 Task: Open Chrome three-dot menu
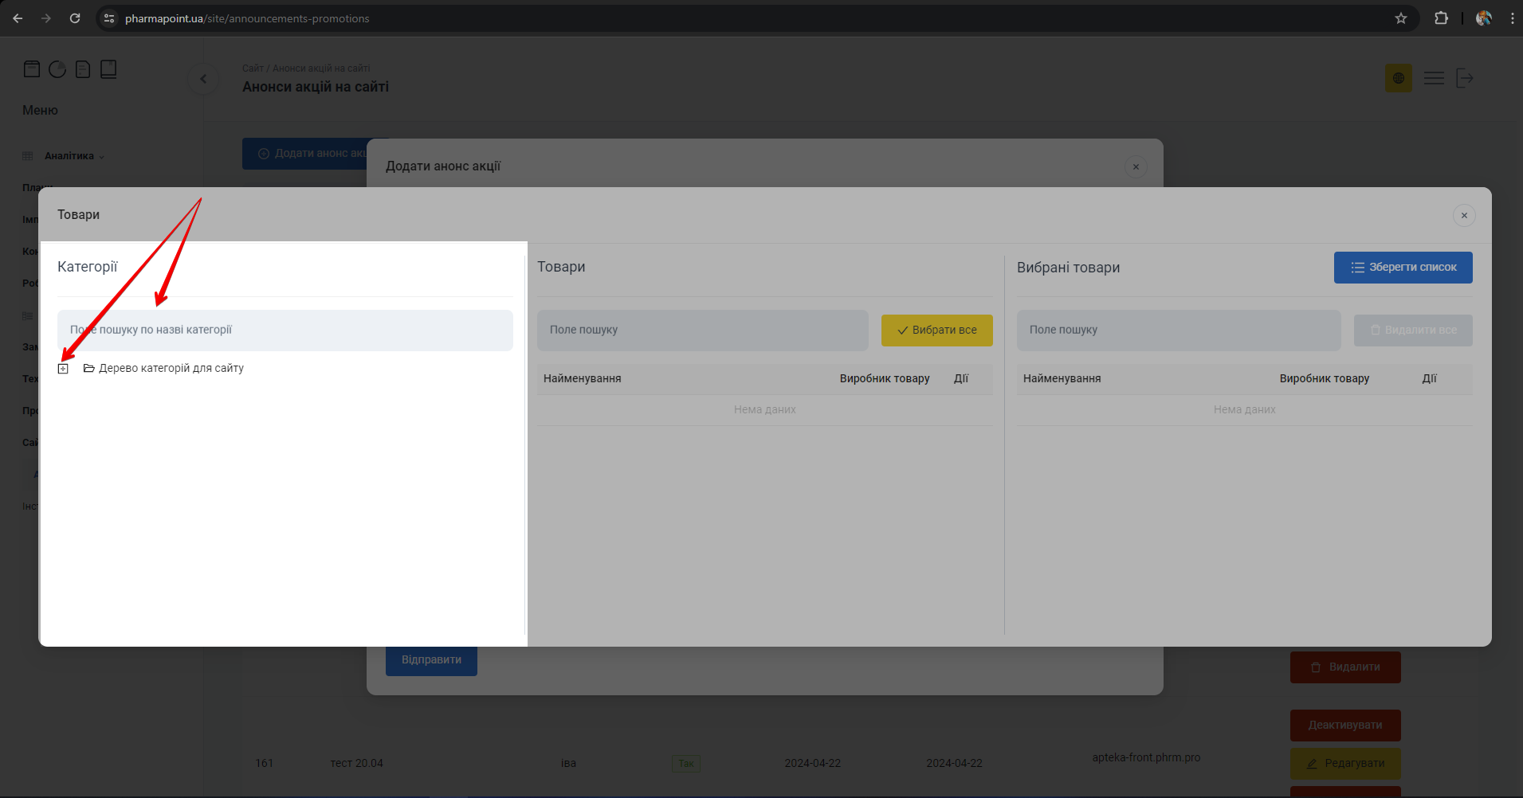[1512, 18]
